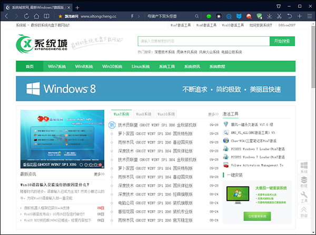This screenshot has width=316, height=235.
Task: Open 技术员联盟 GHOST WIN7 SP1 X86 金秋装机版
Action: click(157, 125)
